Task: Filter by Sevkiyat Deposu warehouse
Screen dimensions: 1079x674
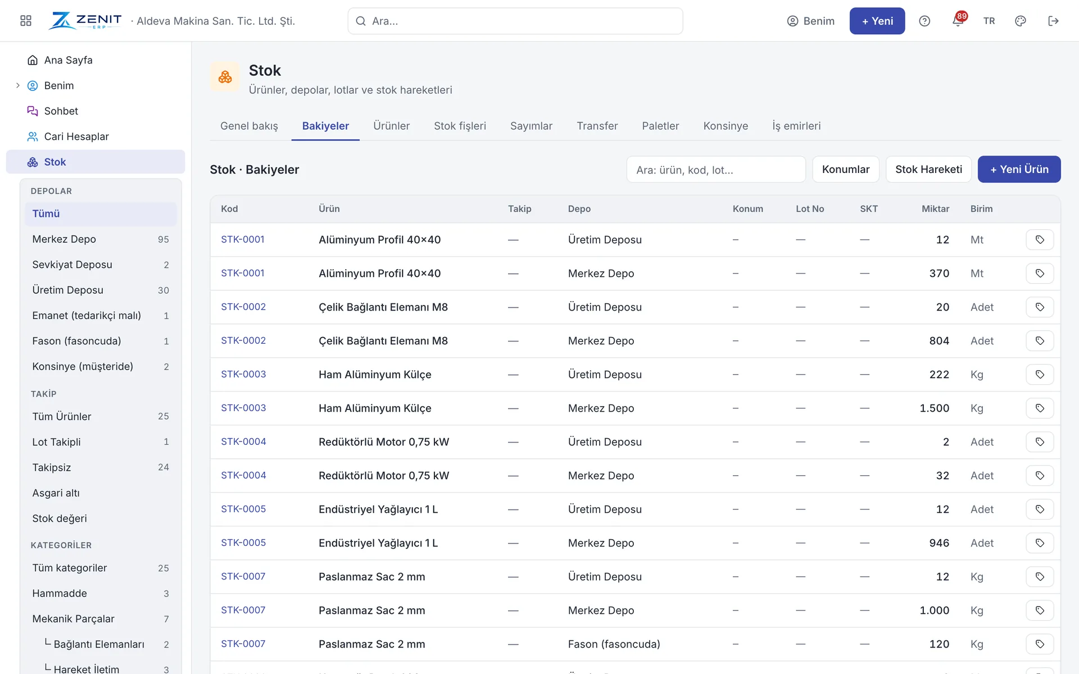Action: (101, 265)
